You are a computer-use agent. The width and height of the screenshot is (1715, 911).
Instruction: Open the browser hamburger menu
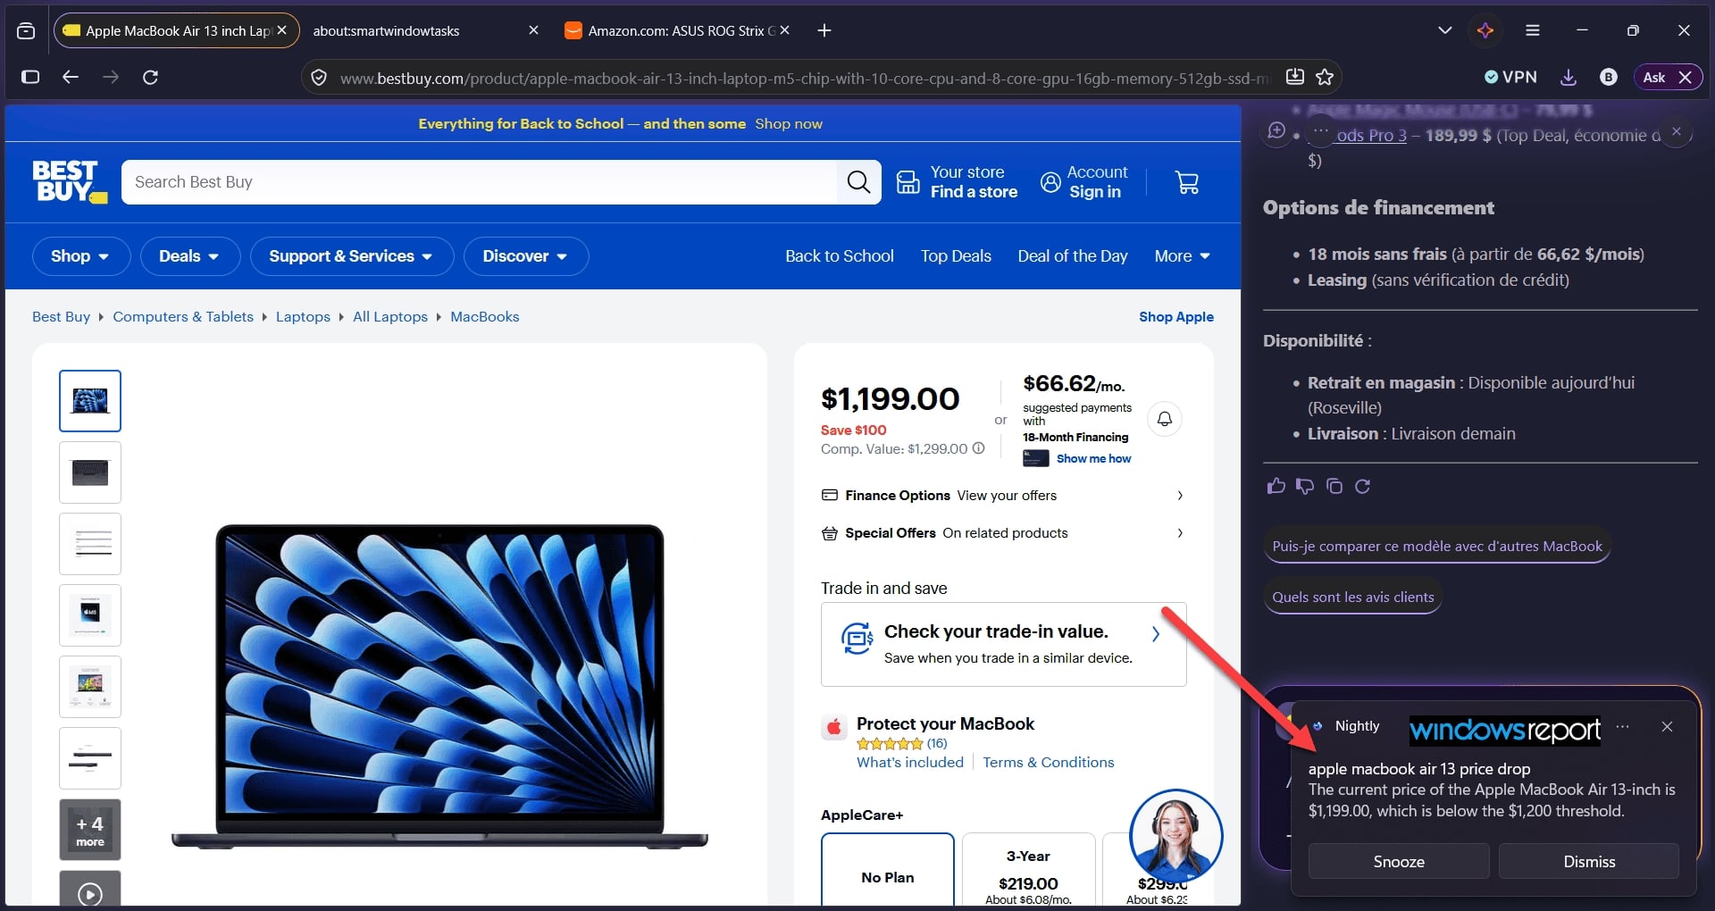1533,30
